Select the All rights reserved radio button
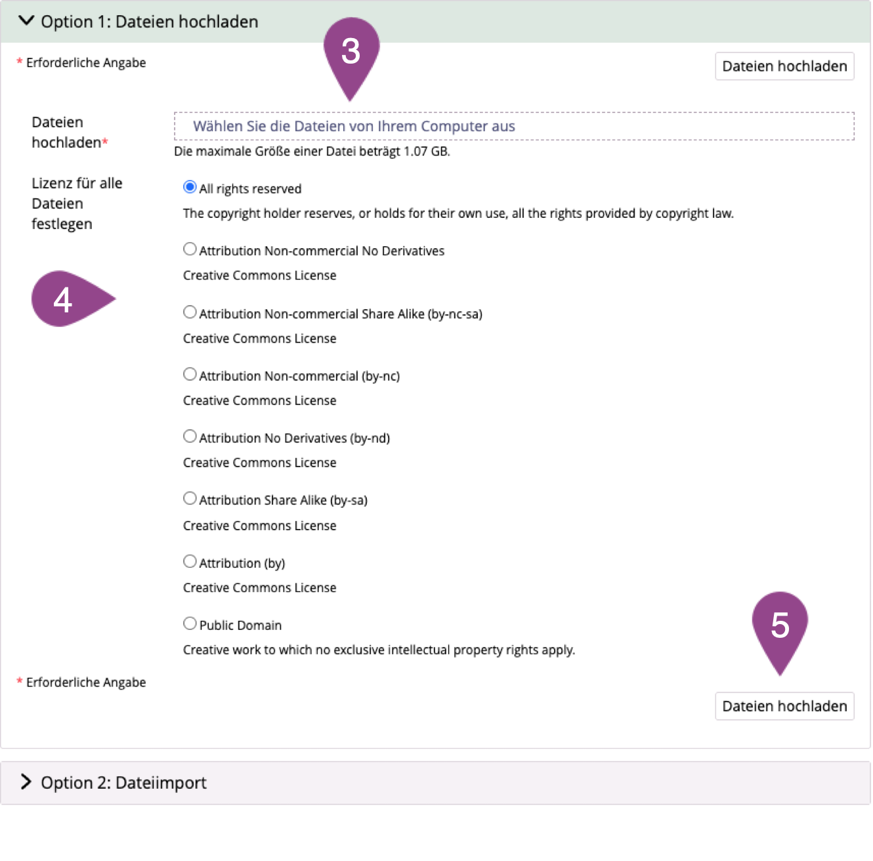Image resolution: width=873 pixels, height=861 pixels. 190,188
